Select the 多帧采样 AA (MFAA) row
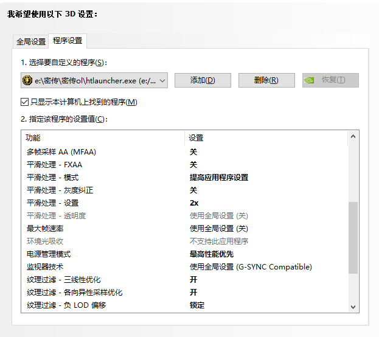Viewport: 379px width, 337px height. (185, 152)
